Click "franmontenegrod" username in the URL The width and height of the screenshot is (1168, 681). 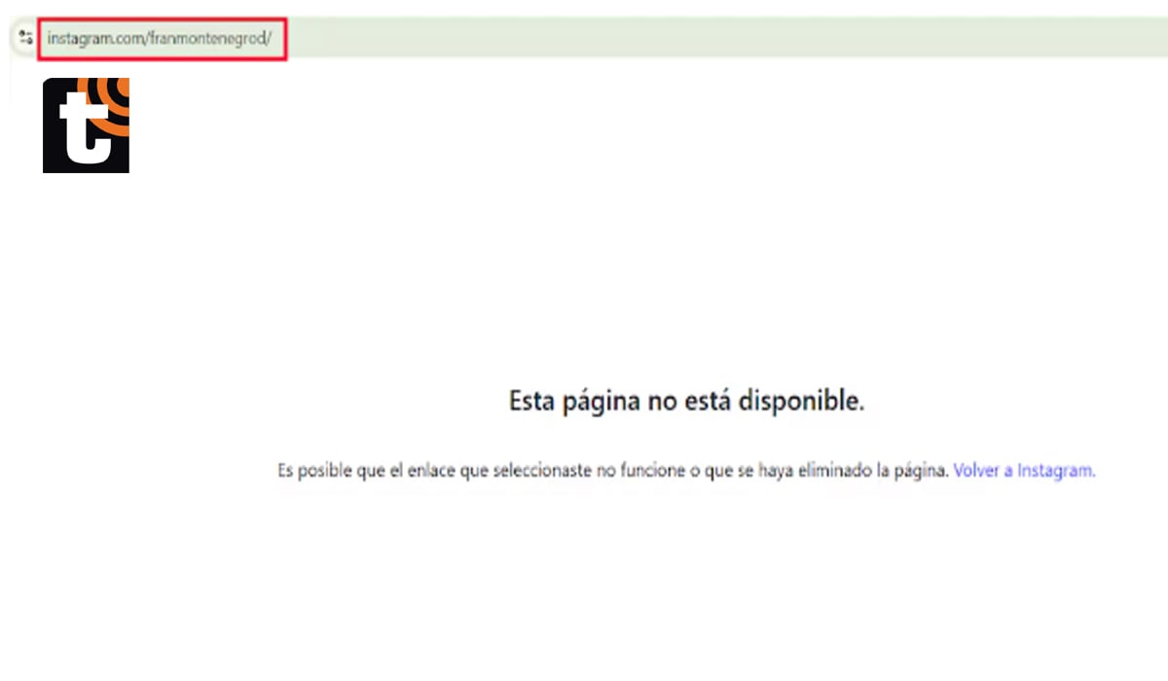point(206,39)
